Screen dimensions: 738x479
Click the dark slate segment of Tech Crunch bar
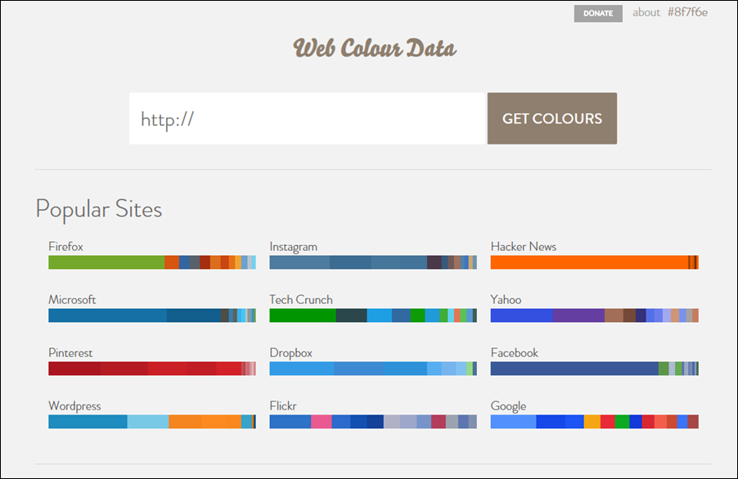tap(352, 316)
